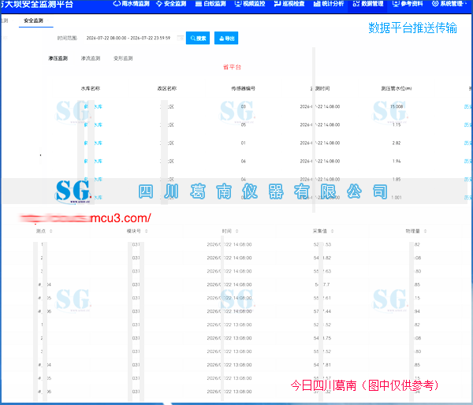Sort by 模块号 column arrows
This screenshot has height=405, width=473.
[147, 231]
